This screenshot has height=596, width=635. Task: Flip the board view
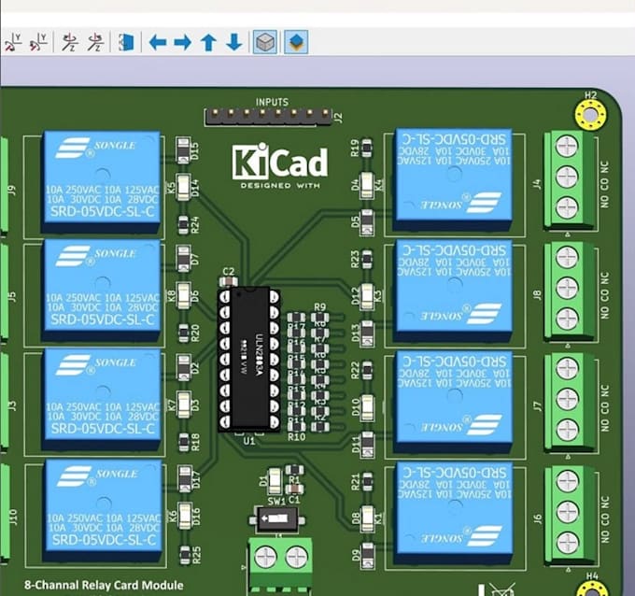click(126, 42)
